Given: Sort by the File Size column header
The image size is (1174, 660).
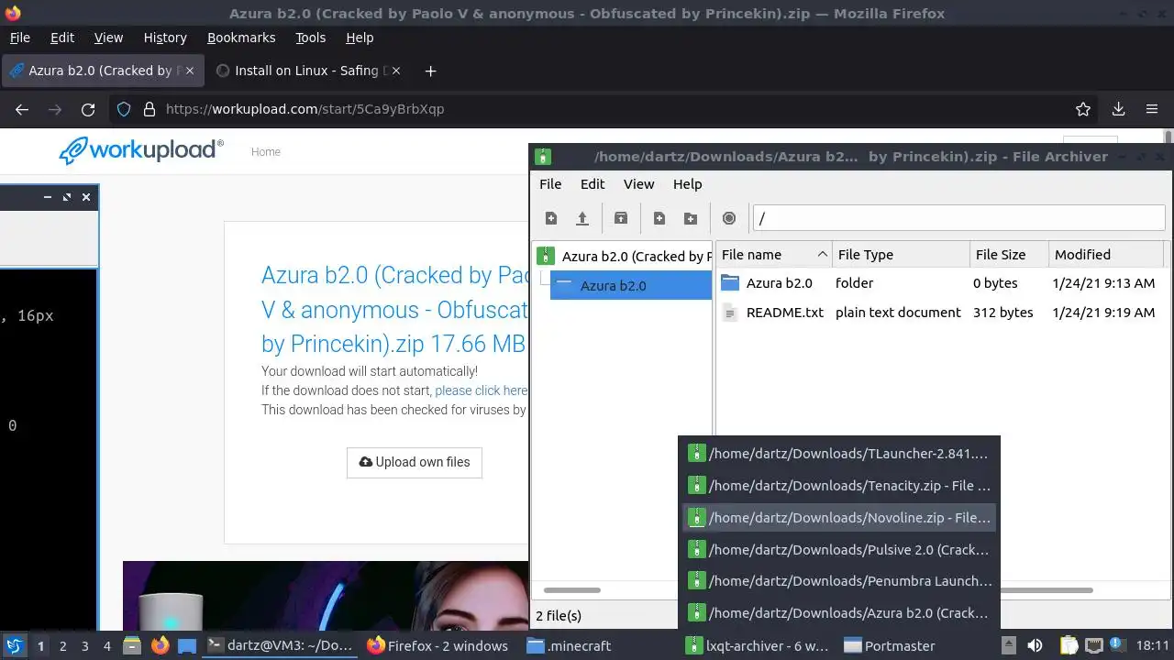Looking at the screenshot, I should point(1009,255).
